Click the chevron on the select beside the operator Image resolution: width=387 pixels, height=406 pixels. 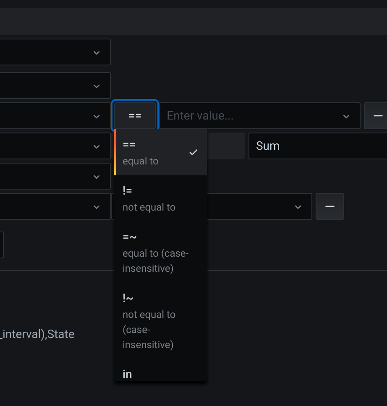pos(97,116)
